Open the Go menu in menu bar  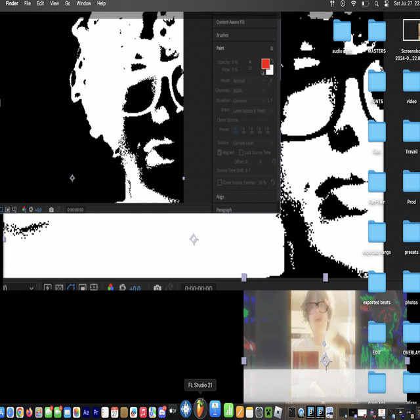pos(68,4)
